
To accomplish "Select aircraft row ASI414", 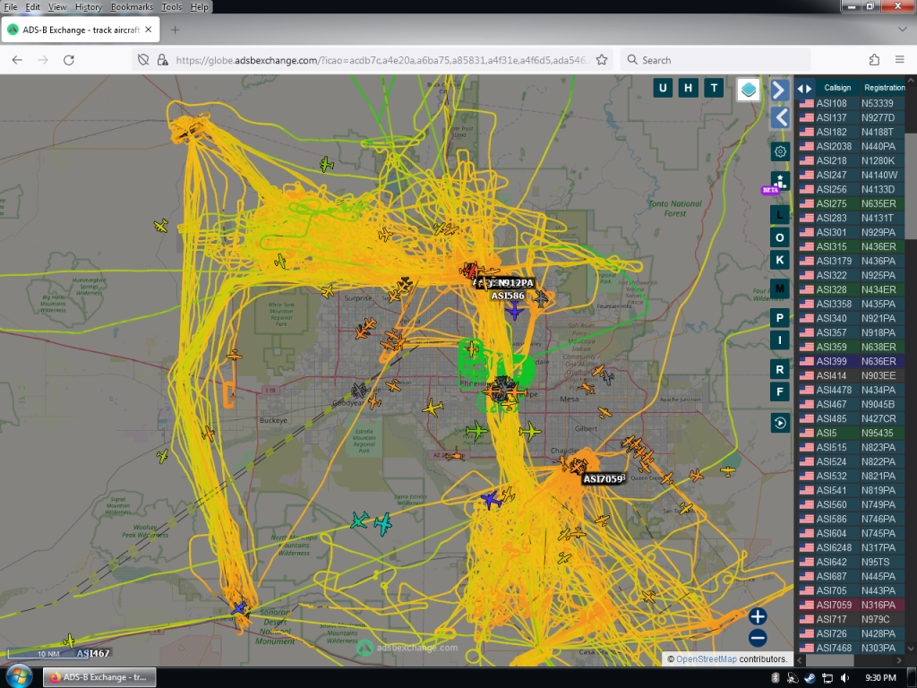I will (852, 375).
